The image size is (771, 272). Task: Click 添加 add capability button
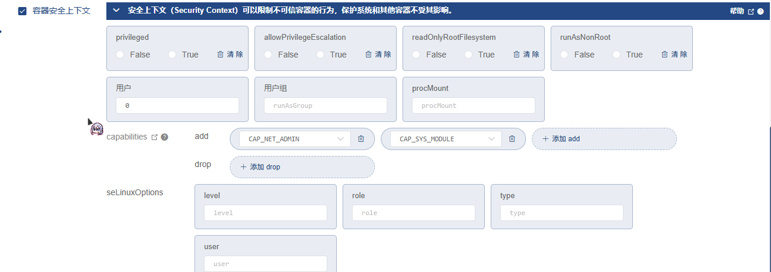(604, 139)
